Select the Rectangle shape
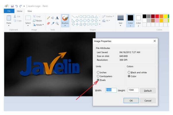This screenshot has height=115, width=173. click(85, 17)
